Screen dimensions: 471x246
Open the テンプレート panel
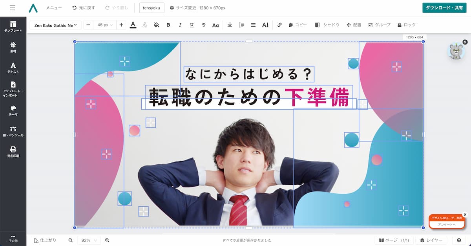point(13,27)
